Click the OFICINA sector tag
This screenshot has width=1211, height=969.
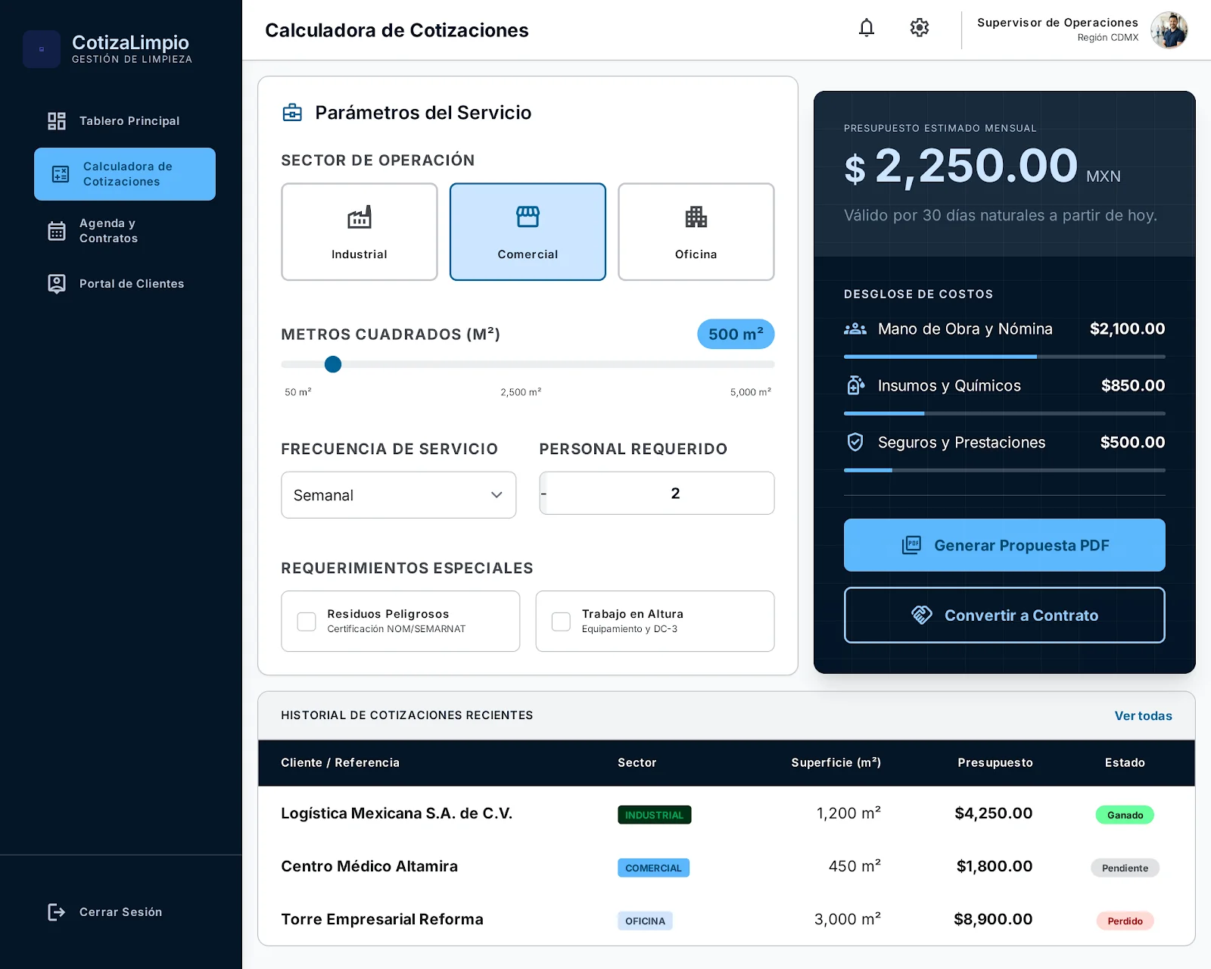(x=645, y=921)
